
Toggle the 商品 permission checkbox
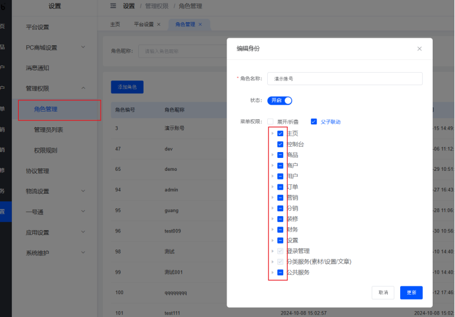tap(280, 155)
